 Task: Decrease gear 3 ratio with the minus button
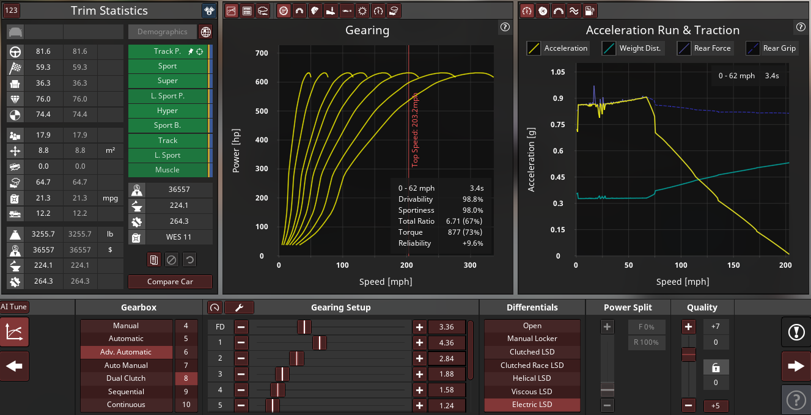click(241, 375)
